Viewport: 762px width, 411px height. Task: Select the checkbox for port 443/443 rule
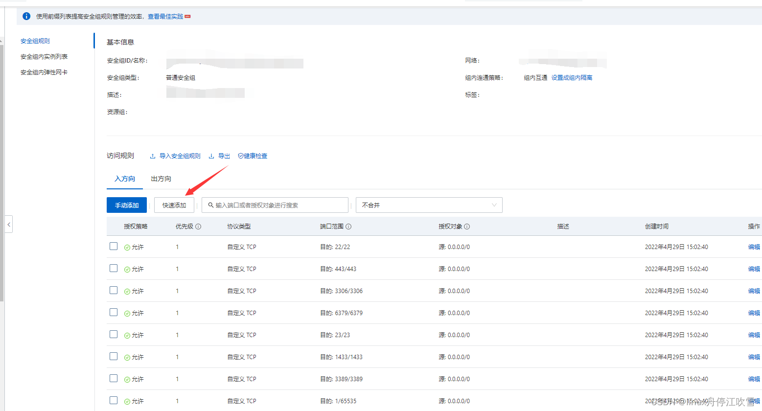pyautogui.click(x=114, y=268)
